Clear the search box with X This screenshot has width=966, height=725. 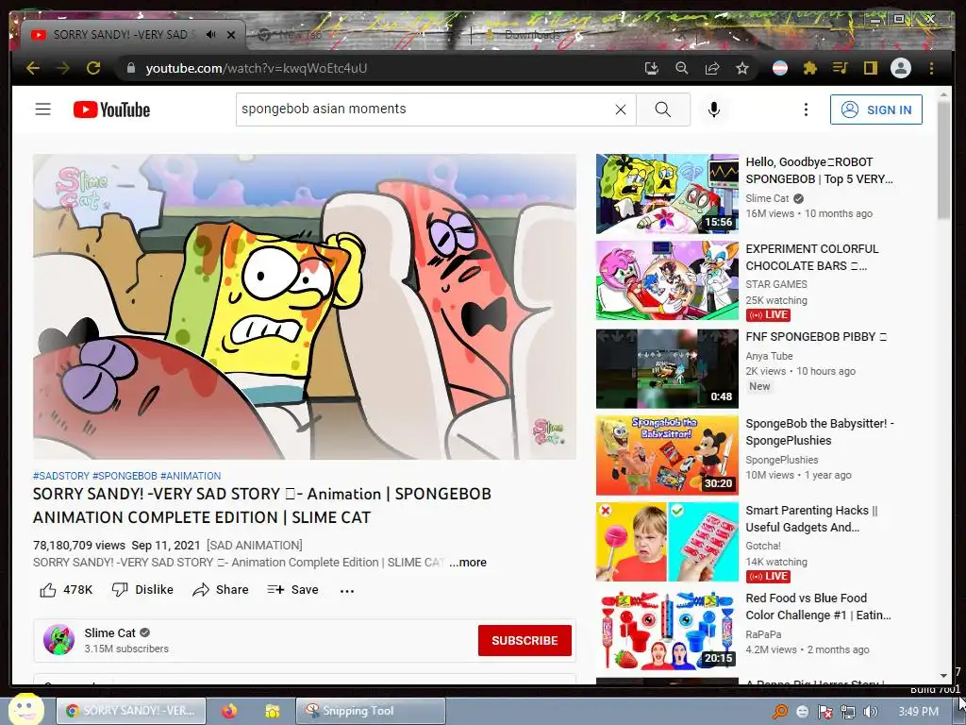pyautogui.click(x=621, y=110)
